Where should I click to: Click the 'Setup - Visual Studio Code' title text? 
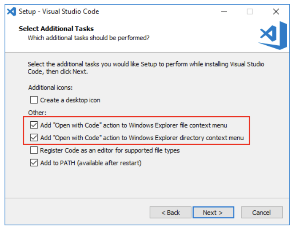click(x=59, y=12)
